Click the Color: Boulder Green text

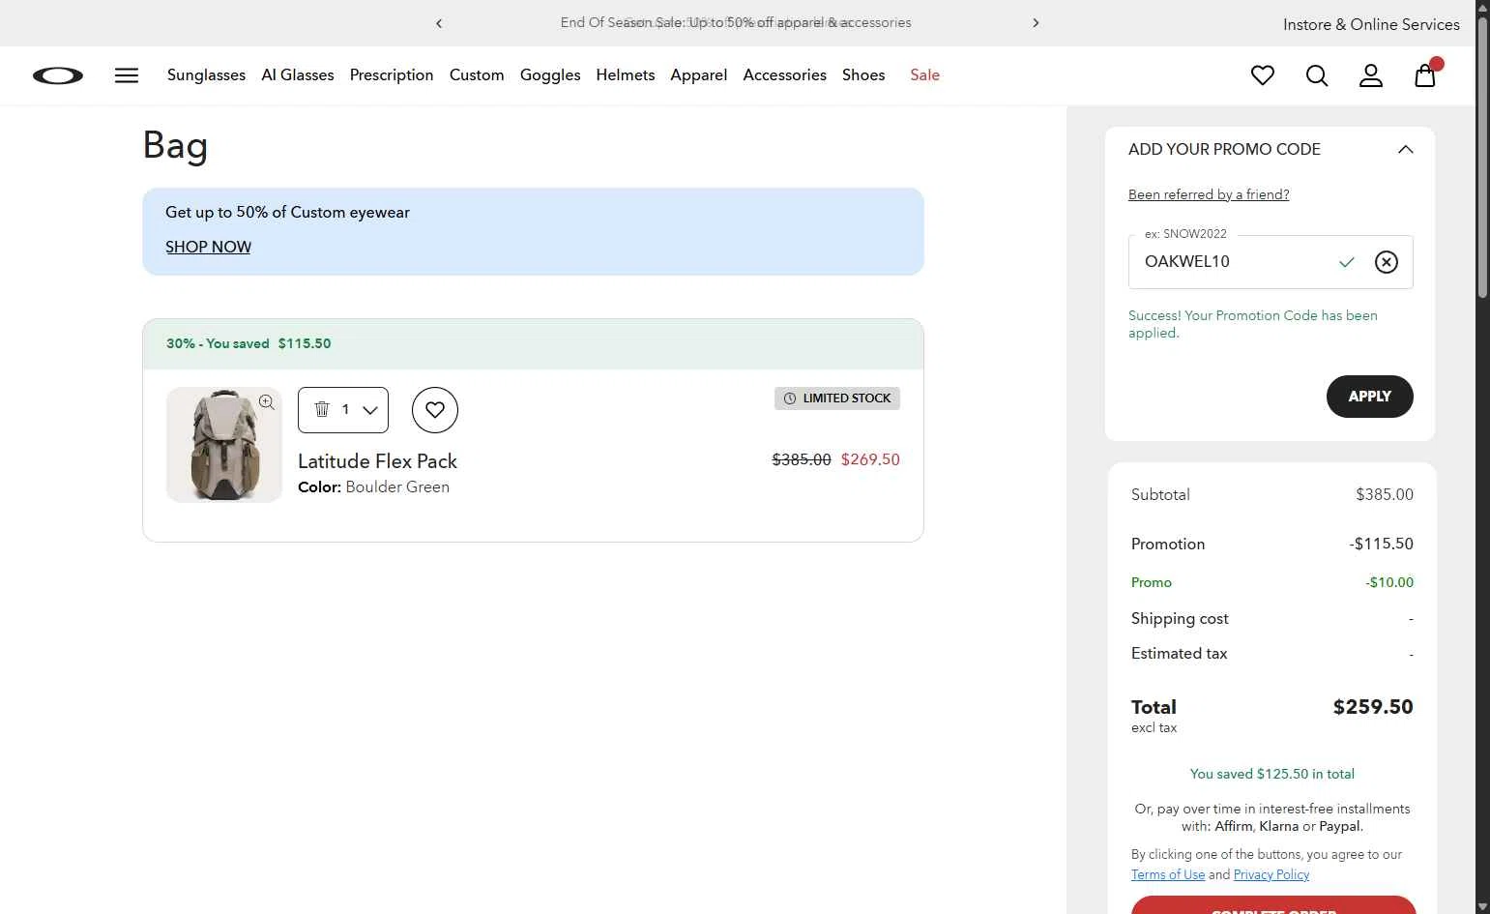click(373, 487)
